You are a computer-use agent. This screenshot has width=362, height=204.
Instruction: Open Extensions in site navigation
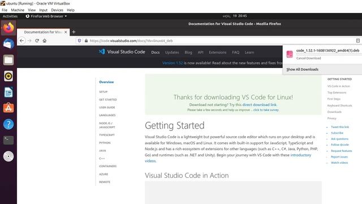[x=217, y=52]
